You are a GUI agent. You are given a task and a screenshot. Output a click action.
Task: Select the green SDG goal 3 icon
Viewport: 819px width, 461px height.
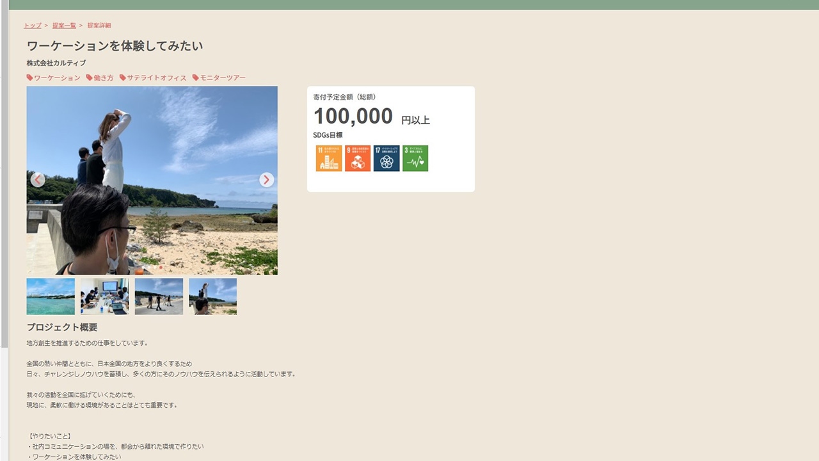415,158
